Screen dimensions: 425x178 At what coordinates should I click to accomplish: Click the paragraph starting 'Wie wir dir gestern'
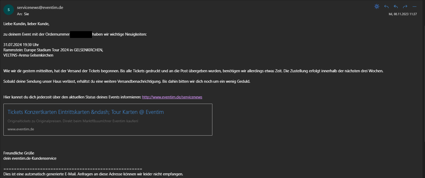click(x=193, y=71)
